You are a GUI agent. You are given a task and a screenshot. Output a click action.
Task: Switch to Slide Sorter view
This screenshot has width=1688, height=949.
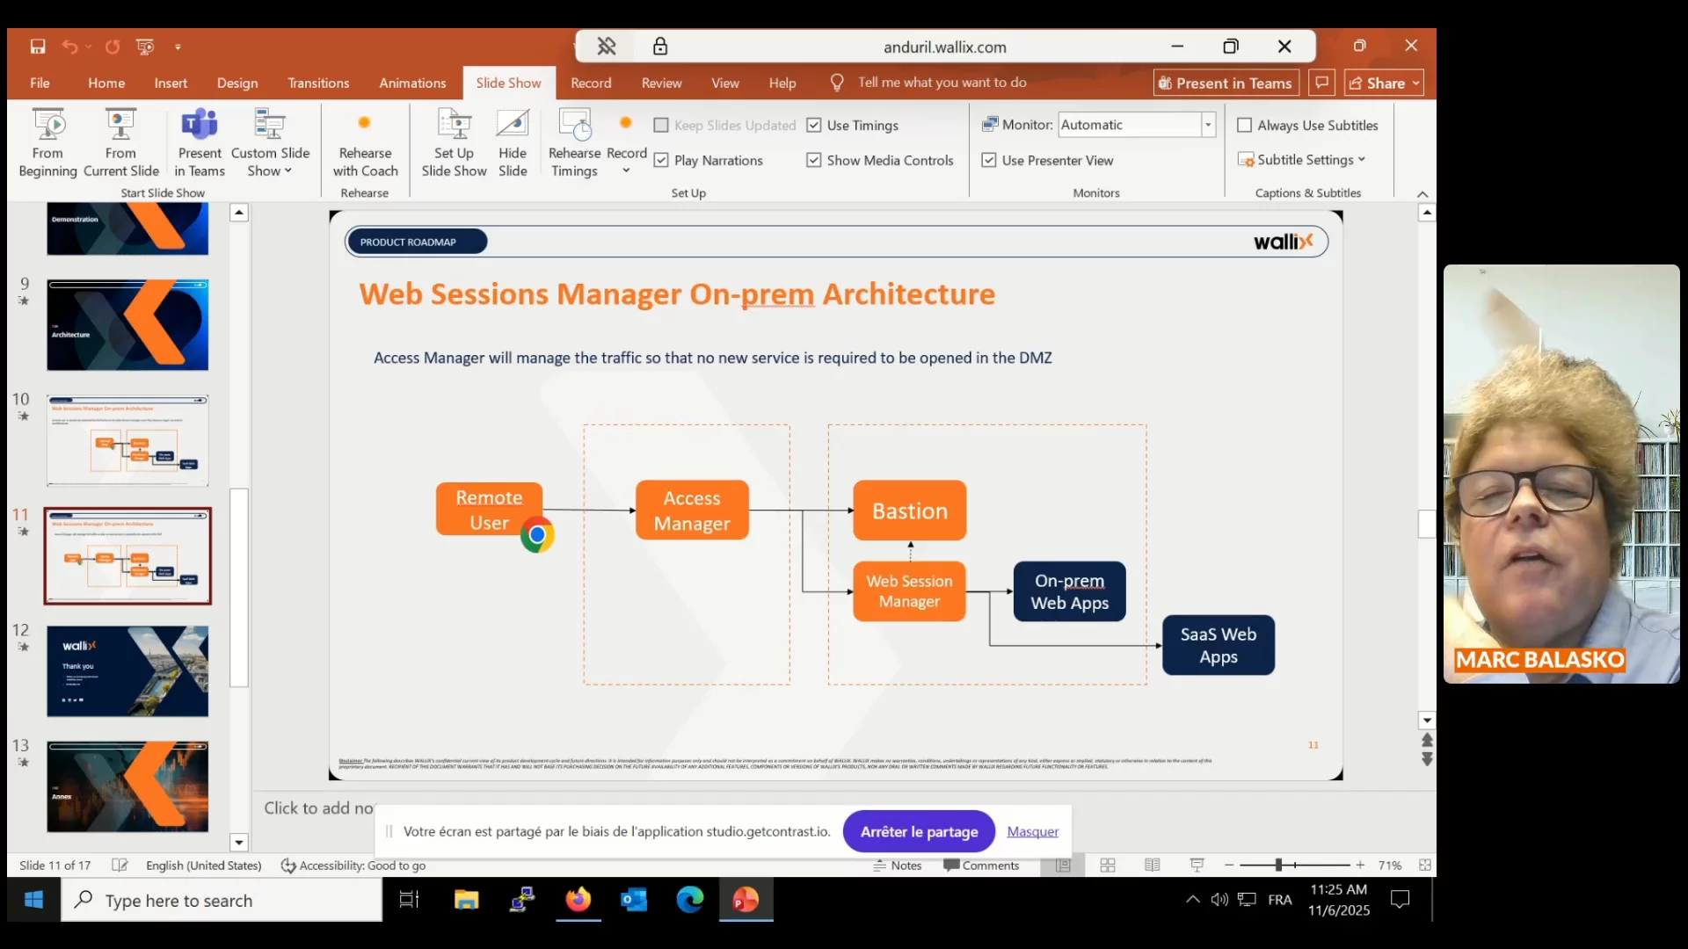(x=1108, y=866)
